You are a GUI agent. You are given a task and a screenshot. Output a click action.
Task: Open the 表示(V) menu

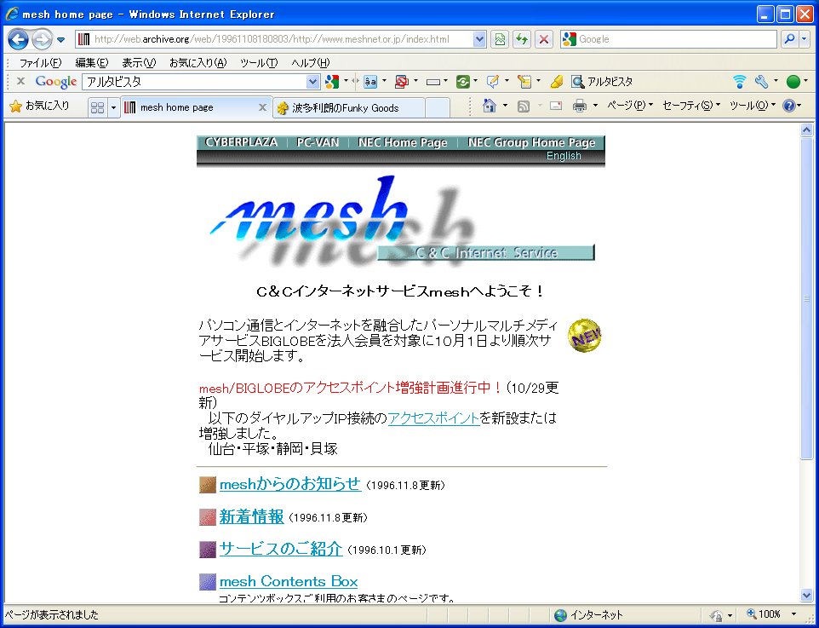(x=139, y=63)
